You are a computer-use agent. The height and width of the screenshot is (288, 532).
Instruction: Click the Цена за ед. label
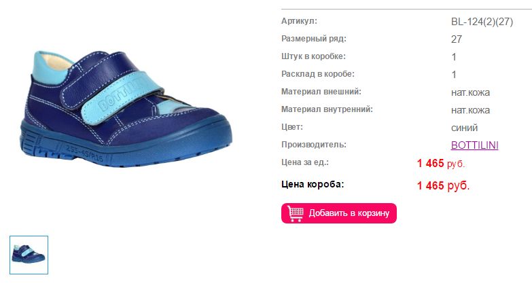pos(304,162)
